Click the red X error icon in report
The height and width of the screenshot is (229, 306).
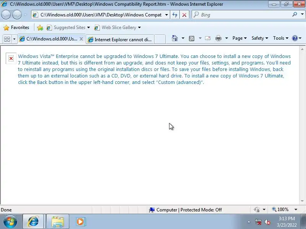point(11,58)
